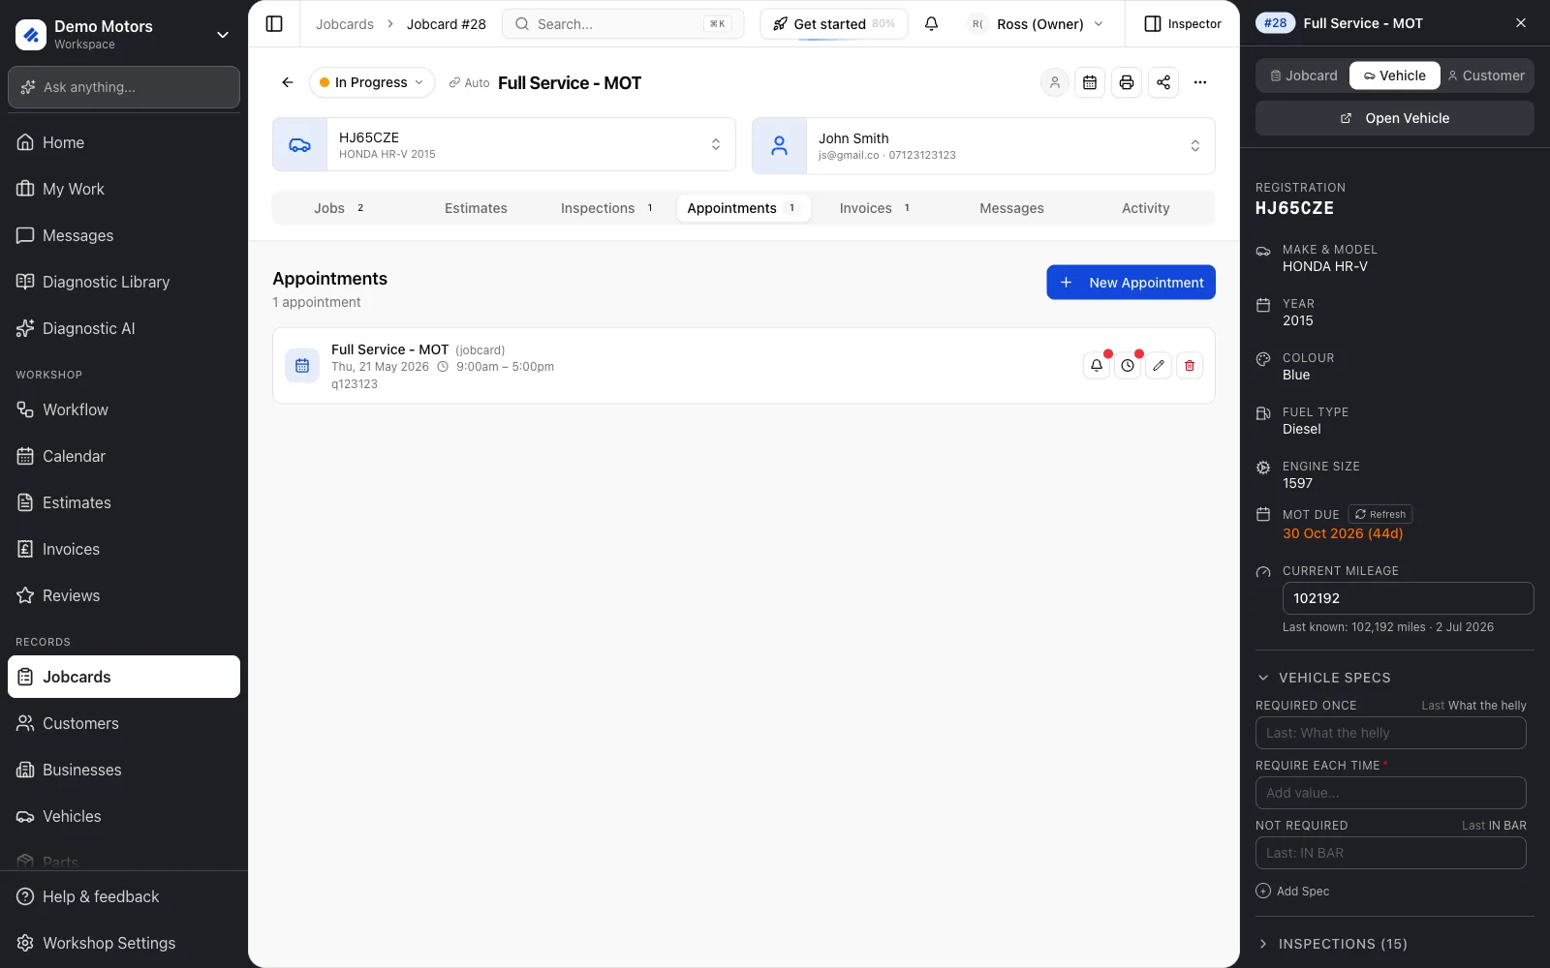This screenshot has height=968, width=1550.
Task: Click the Current Mileage input field
Action: [1409, 598]
